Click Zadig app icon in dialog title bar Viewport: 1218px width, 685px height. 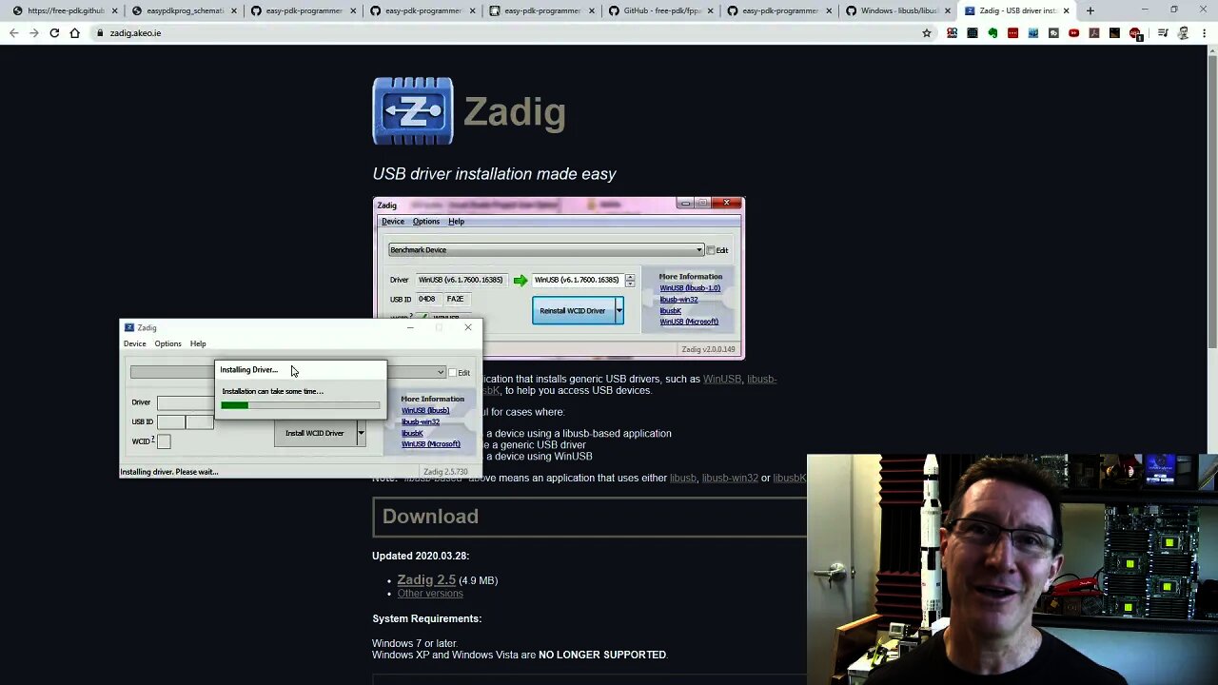(x=129, y=327)
